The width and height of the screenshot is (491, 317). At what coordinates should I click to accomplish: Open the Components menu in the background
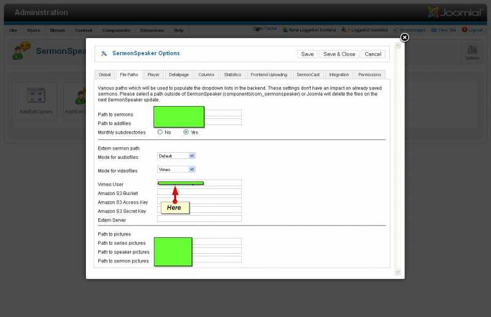[x=116, y=31]
